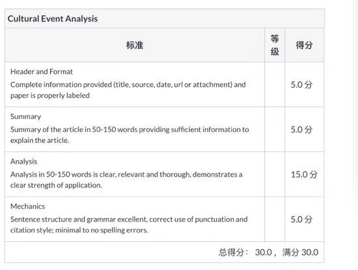
Task: Click the 得分 column header
Action: tap(304, 45)
